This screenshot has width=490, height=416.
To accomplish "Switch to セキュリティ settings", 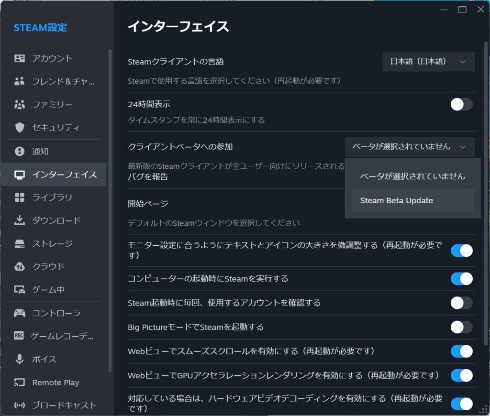I will 54,127.
